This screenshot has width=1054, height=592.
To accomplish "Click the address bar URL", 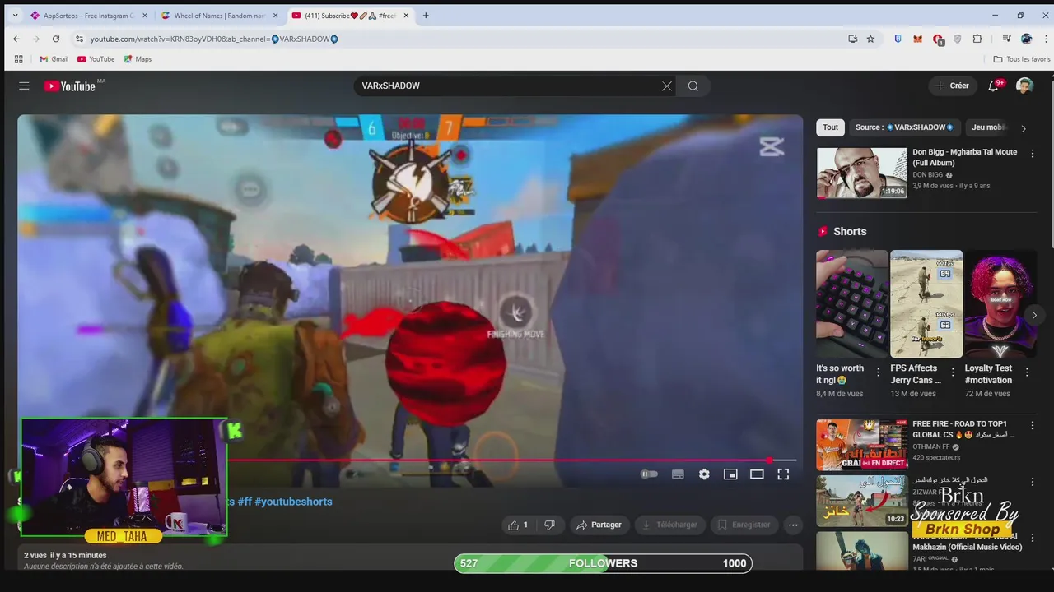I will [x=214, y=39].
